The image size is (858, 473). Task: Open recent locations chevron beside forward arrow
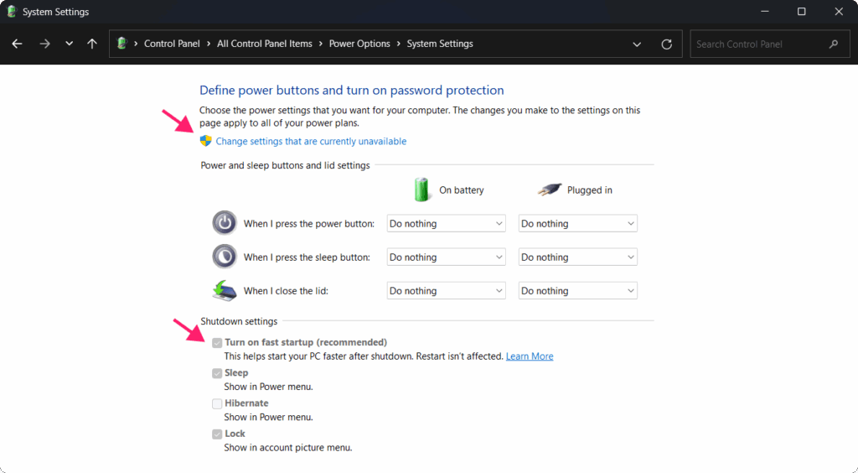point(69,44)
